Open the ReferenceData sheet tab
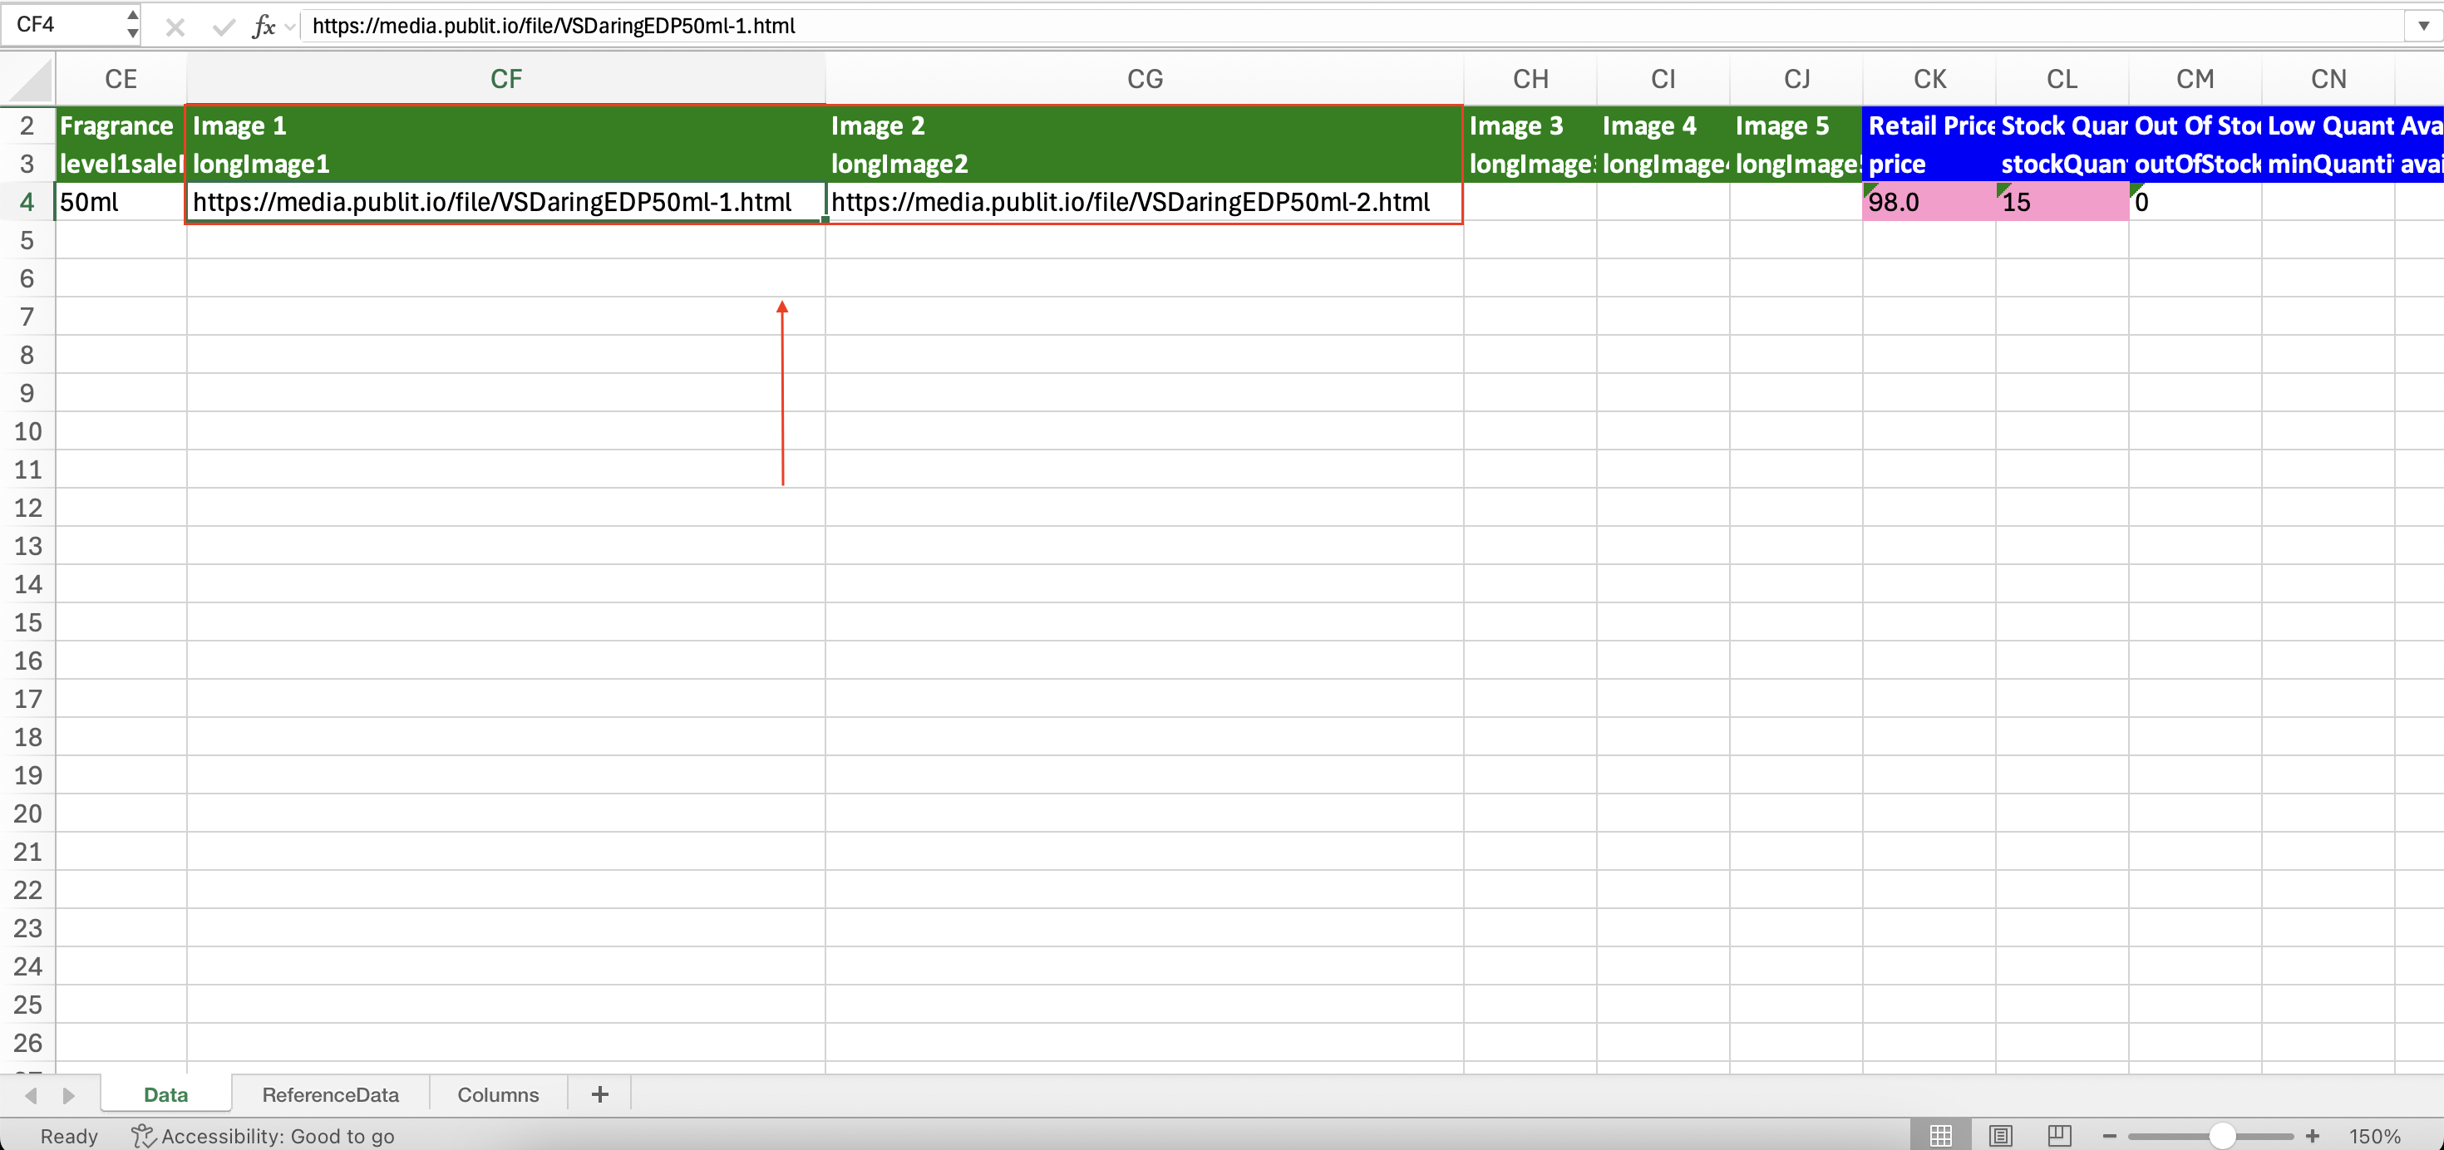The image size is (2444, 1150). pyautogui.click(x=330, y=1094)
